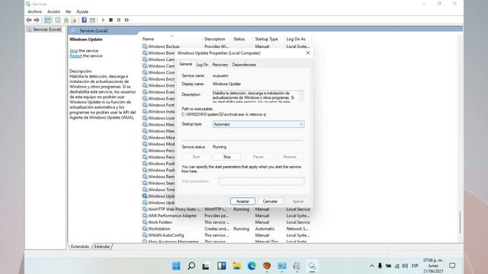
Task: Select the WMI Performance Adapter service row
Action: [x=226, y=215]
